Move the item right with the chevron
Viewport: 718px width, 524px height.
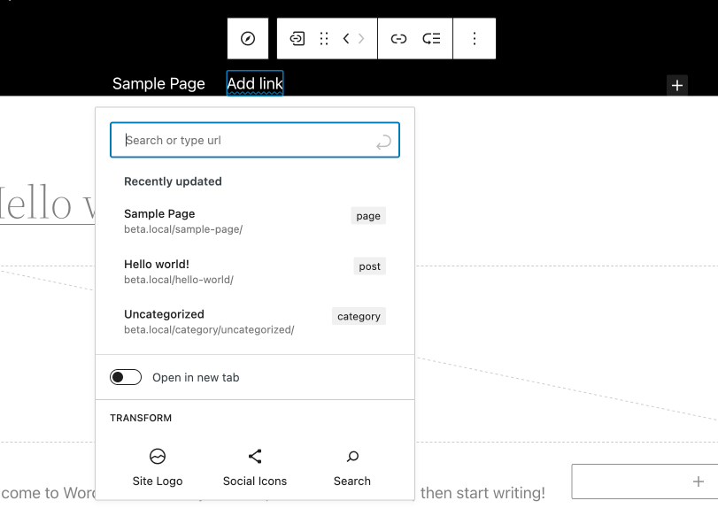(361, 38)
